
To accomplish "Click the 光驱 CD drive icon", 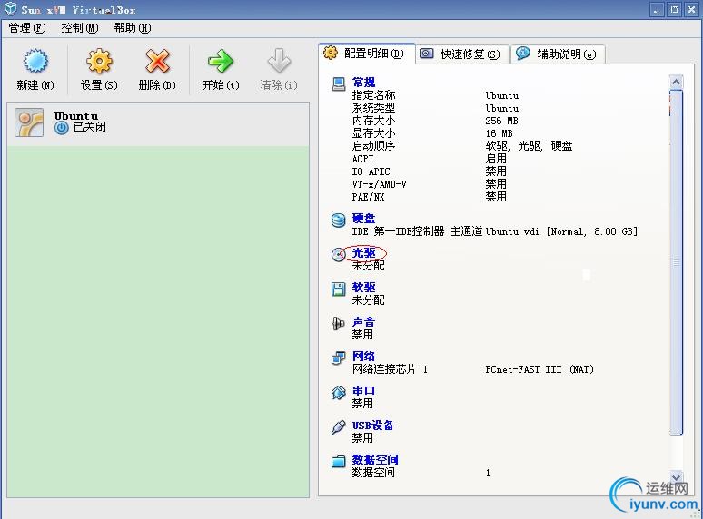I will pos(338,254).
